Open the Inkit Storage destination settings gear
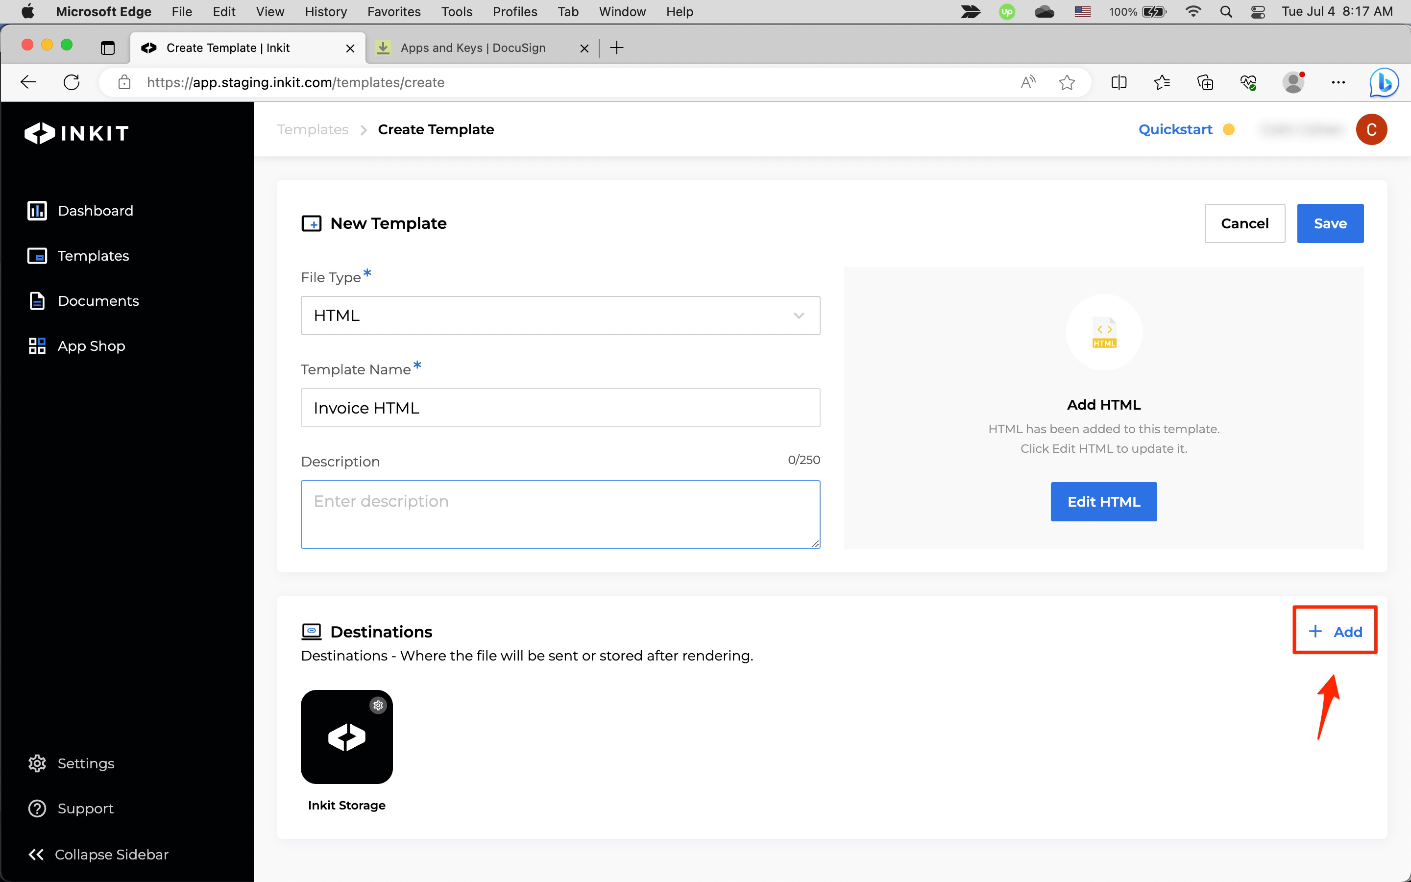This screenshot has width=1411, height=882. click(x=378, y=704)
